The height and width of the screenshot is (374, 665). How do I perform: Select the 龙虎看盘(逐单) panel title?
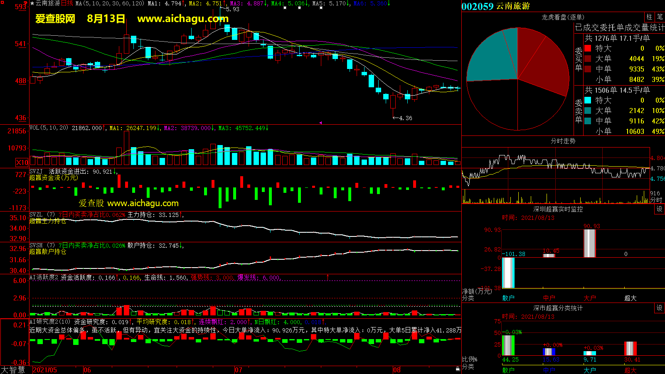(x=563, y=17)
